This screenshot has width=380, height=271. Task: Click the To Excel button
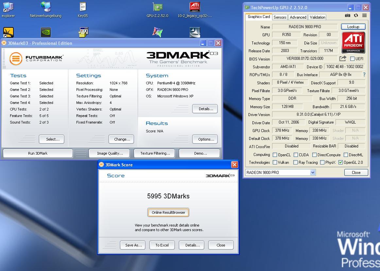[x=162, y=245]
